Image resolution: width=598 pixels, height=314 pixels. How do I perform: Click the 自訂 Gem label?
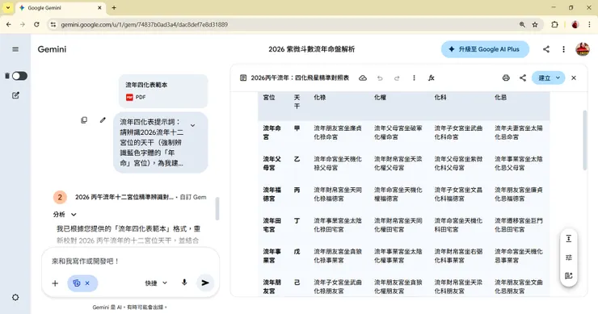click(x=193, y=197)
